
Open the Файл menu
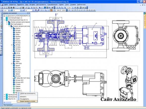tap(6, 5)
